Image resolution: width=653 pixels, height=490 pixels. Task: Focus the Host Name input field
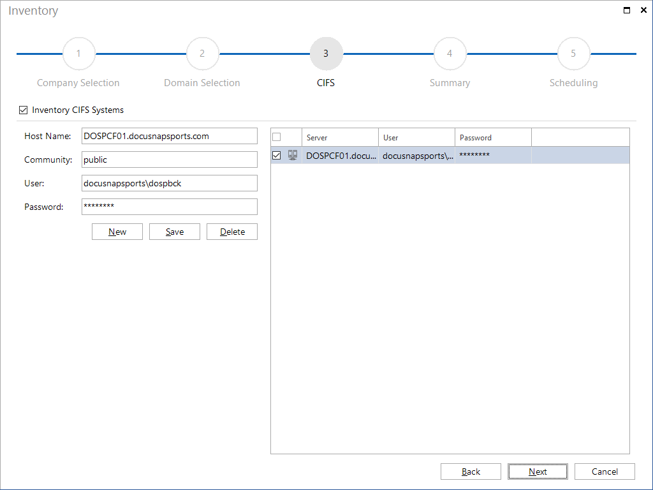[170, 136]
